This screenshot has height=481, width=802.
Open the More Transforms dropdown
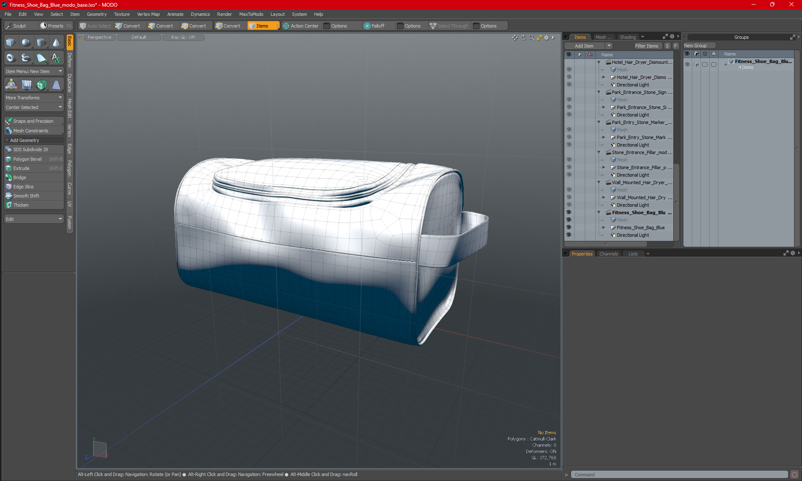pos(33,98)
